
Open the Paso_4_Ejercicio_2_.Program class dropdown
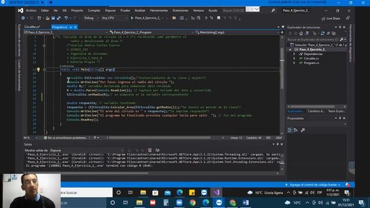point(151,32)
